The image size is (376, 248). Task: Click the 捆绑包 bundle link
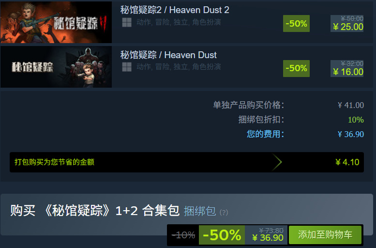(x=200, y=211)
